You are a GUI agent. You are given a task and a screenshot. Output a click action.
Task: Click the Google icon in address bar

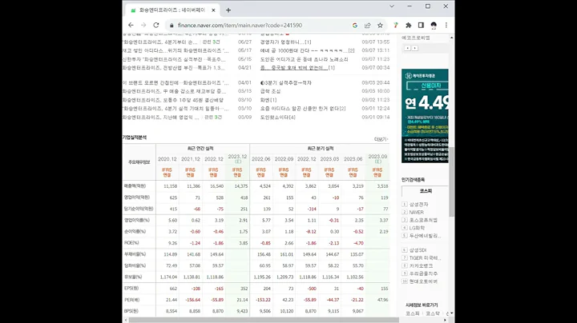355,26
